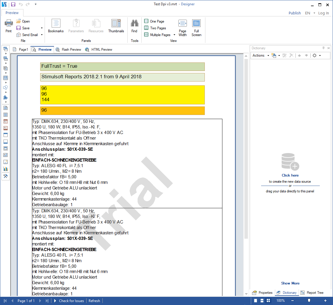The width and height of the screenshot is (333, 305).
Task: Open the toolbox setup hammer-and-wrench icon
Action: click(x=6, y=176)
